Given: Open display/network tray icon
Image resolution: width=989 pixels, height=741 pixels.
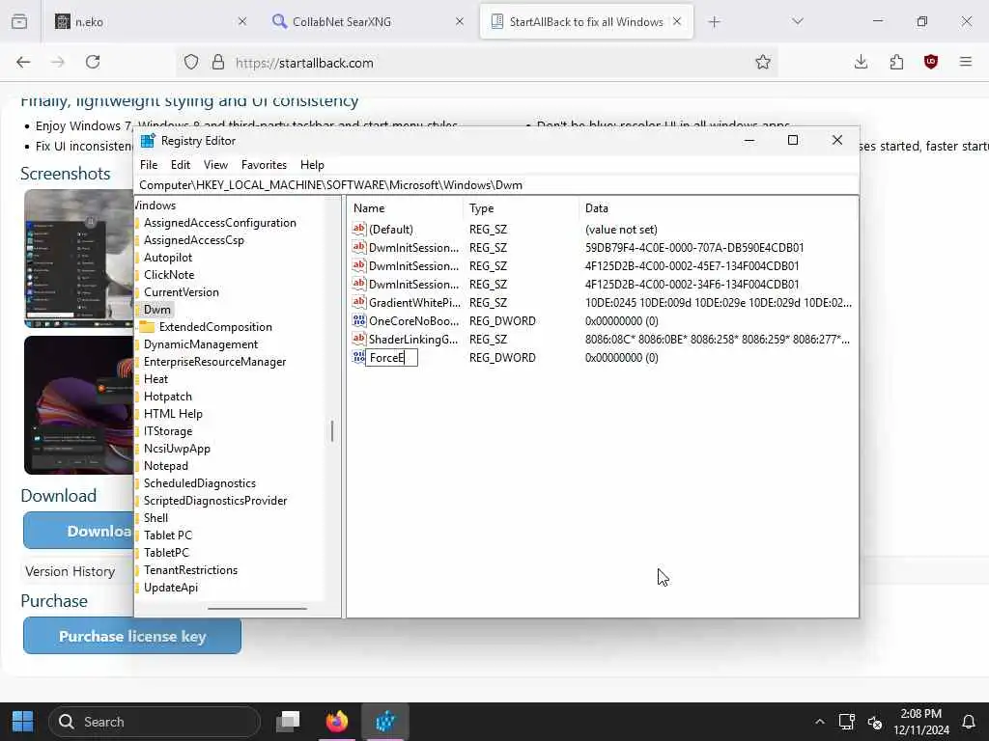Looking at the screenshot, I should (x=846, y=722).
